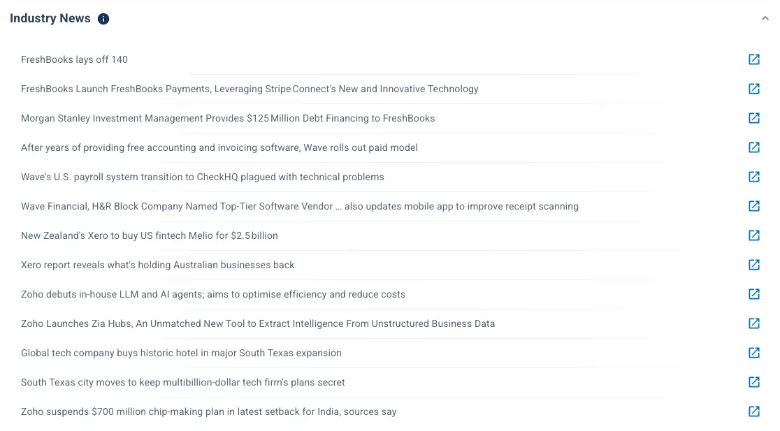This screenshot has width=780, height=431.
Task: Open Xero report on Australian businesses headline
Action: pos(157,265)
